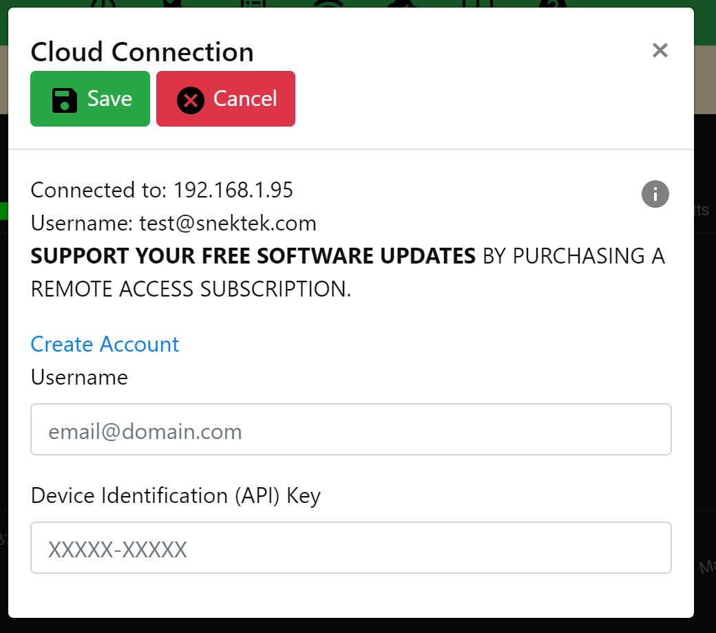
Task: Click the REMOTE ACCESS SUBSCRIPTION text
Action: click(191, 290)
